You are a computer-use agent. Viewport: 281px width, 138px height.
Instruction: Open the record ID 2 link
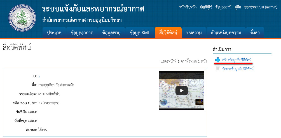pos(39,76)
